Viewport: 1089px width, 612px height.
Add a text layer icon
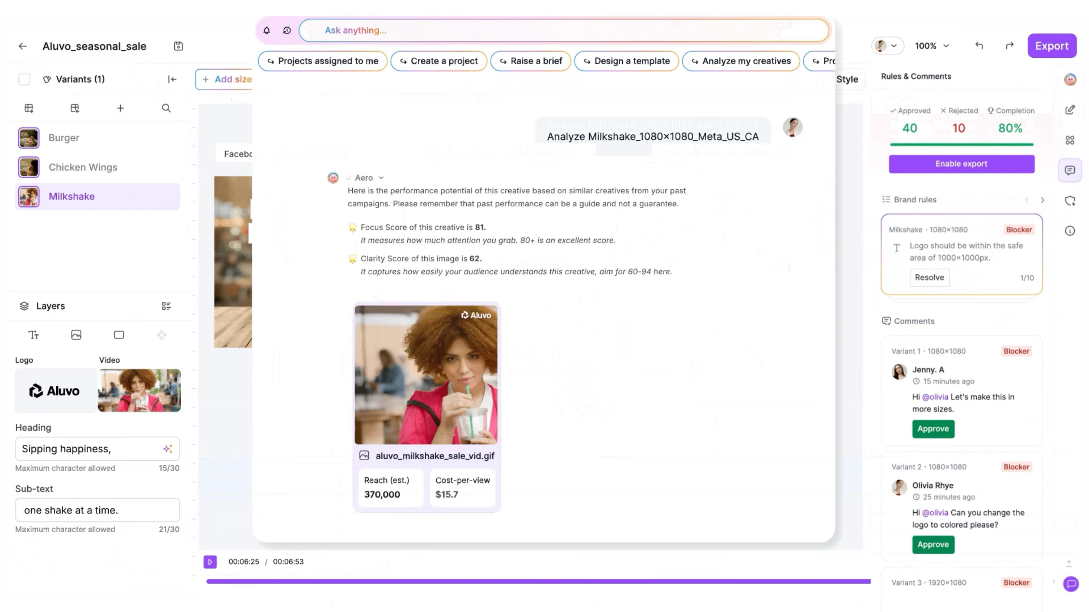(34, 335)
